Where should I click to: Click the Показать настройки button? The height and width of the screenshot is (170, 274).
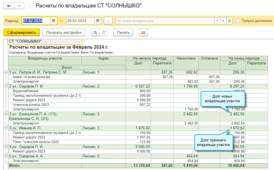click(64, 33)
